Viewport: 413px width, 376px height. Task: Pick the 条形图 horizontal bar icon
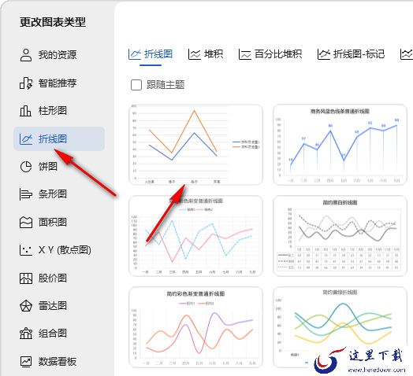tap(26, 194)
